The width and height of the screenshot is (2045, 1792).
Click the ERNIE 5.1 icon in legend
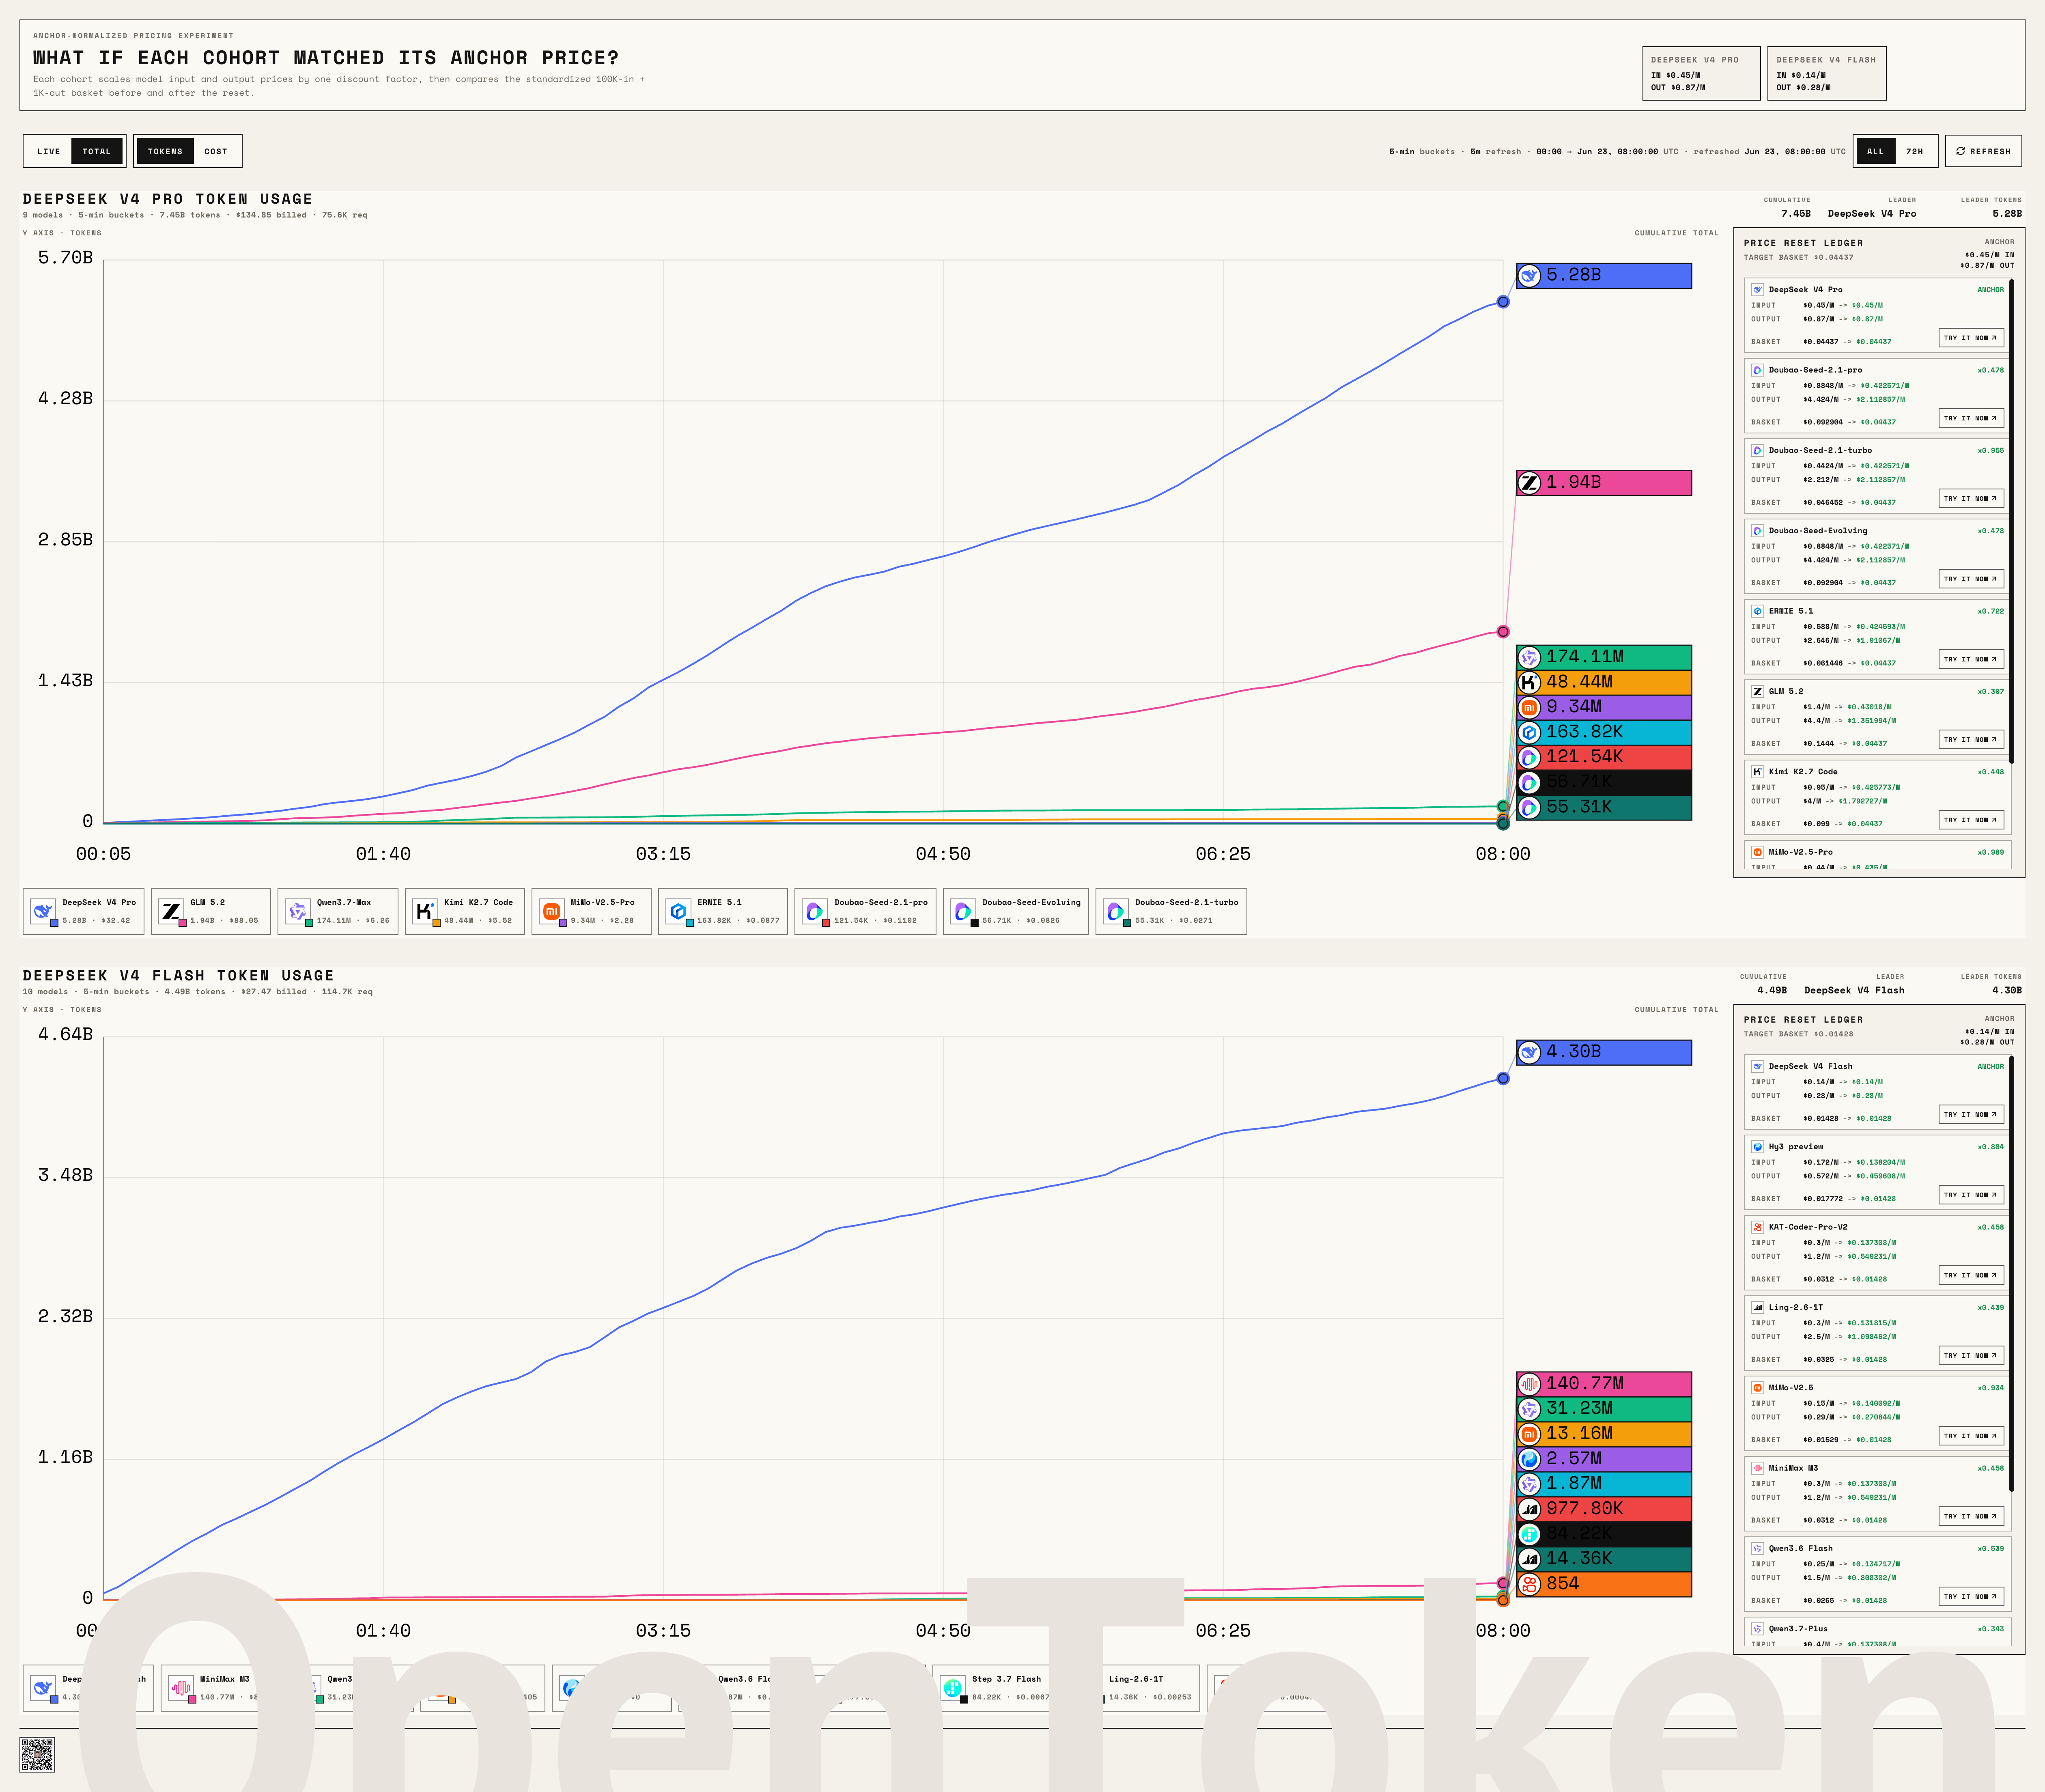click(x=678, y=911)
